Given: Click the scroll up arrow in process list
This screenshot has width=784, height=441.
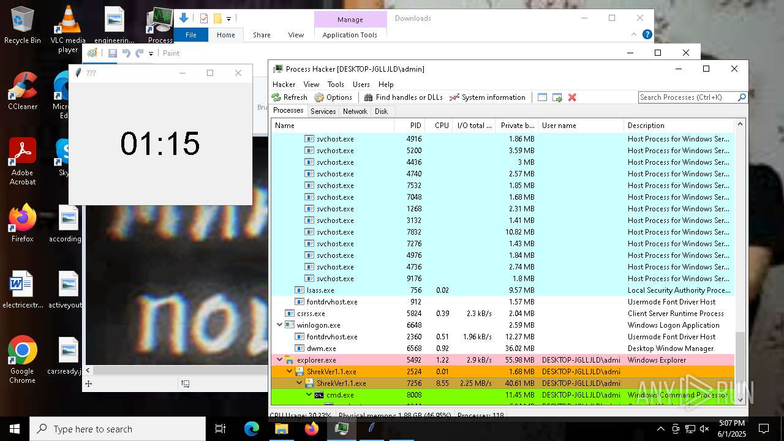Looking at the screenshot, I should [x=740, y=124].
